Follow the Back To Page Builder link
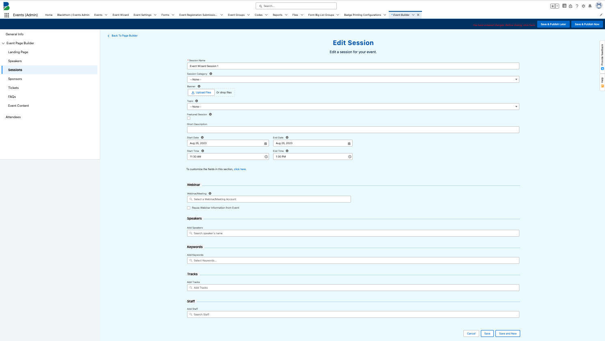The image size is (605, 341). point(123,36)
